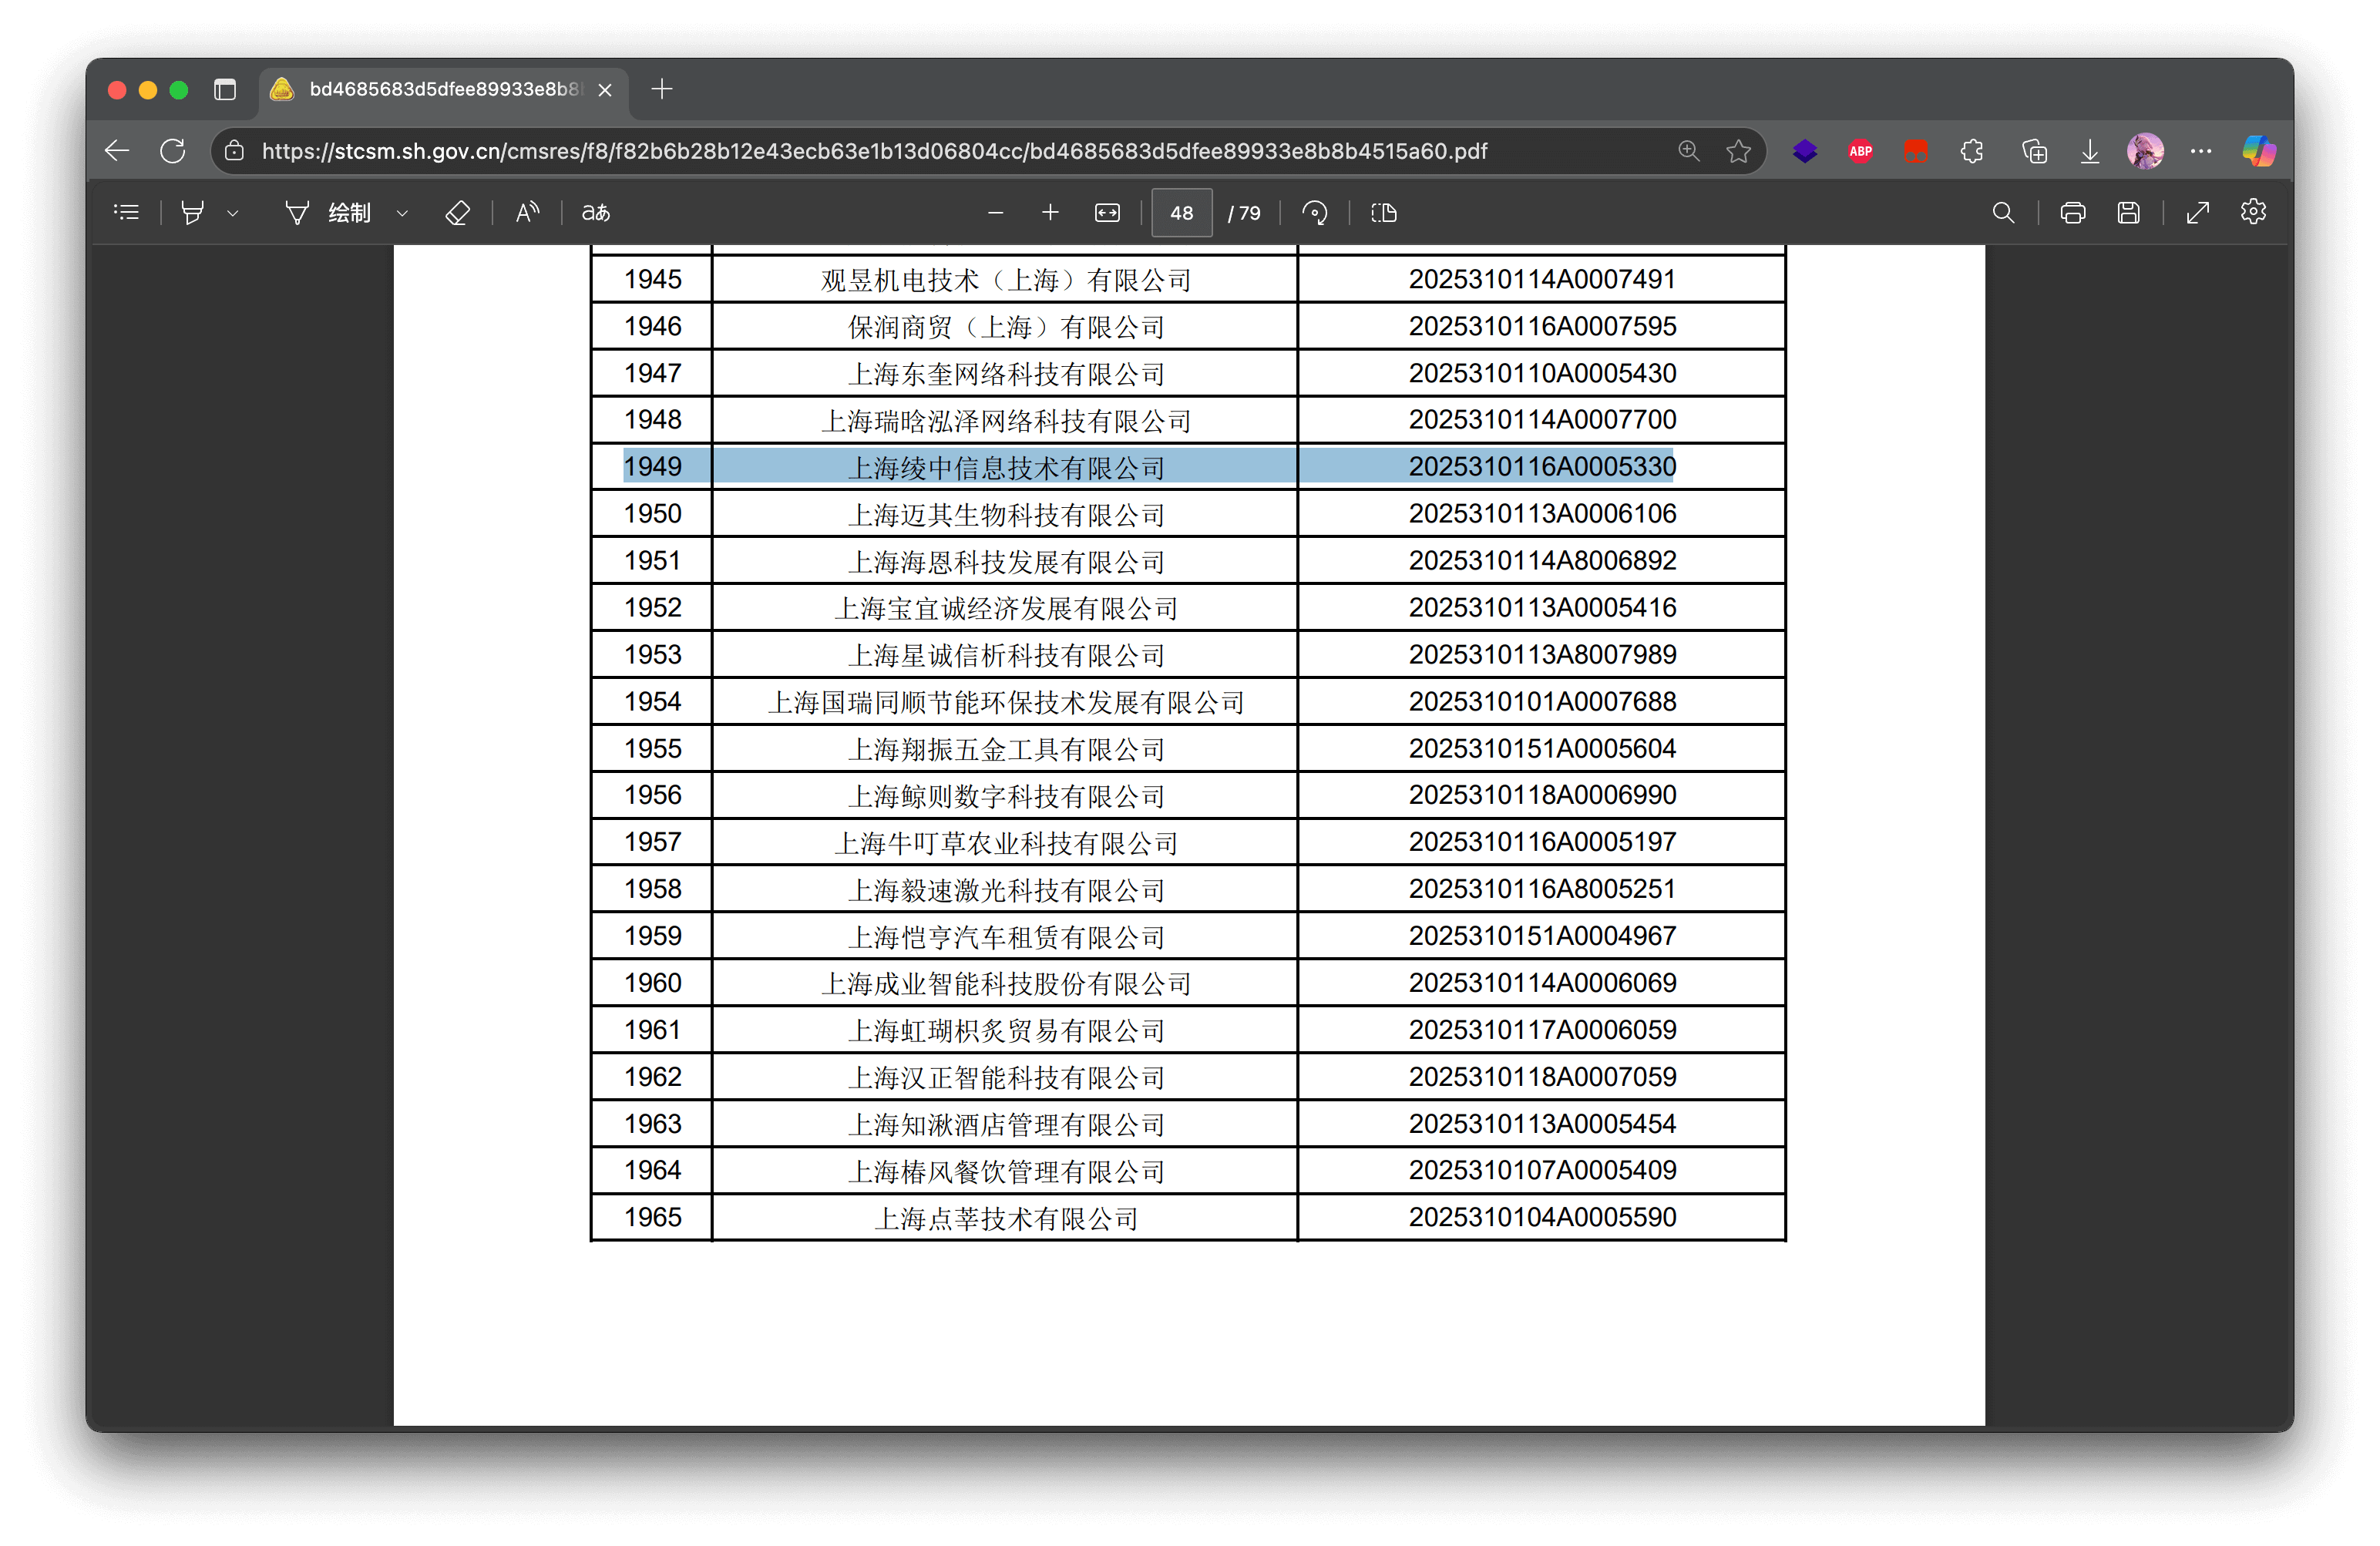Viewport: 2380px width, 1546px height.
Task: Search within the PDF document
Action: click(2003, 212)
